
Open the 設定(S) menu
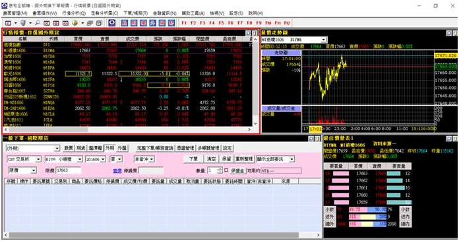click(236, 13)
